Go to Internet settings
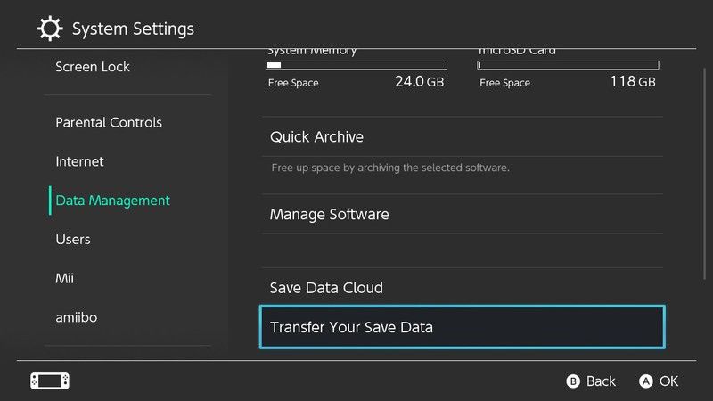The image size is (713, 401). 79,161
